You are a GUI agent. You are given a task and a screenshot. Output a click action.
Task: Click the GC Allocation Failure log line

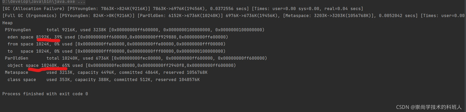pyautogui.click(x=183, y=9)
